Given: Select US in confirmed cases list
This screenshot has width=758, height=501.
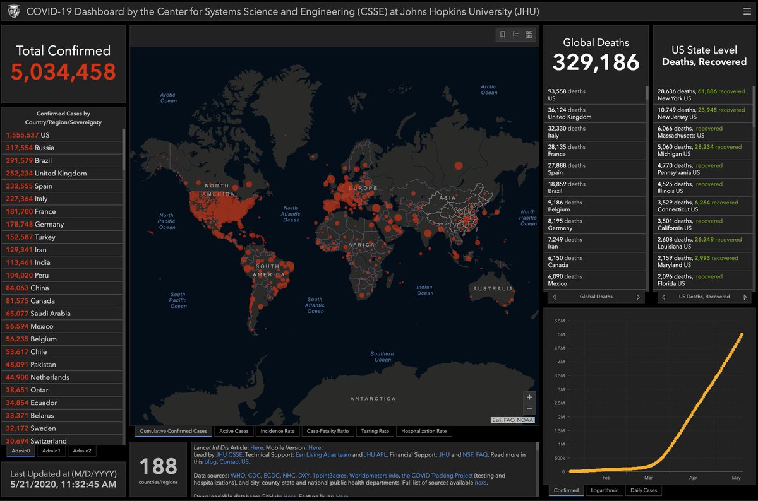Looking at the screenshot, I should coord(62,135).
